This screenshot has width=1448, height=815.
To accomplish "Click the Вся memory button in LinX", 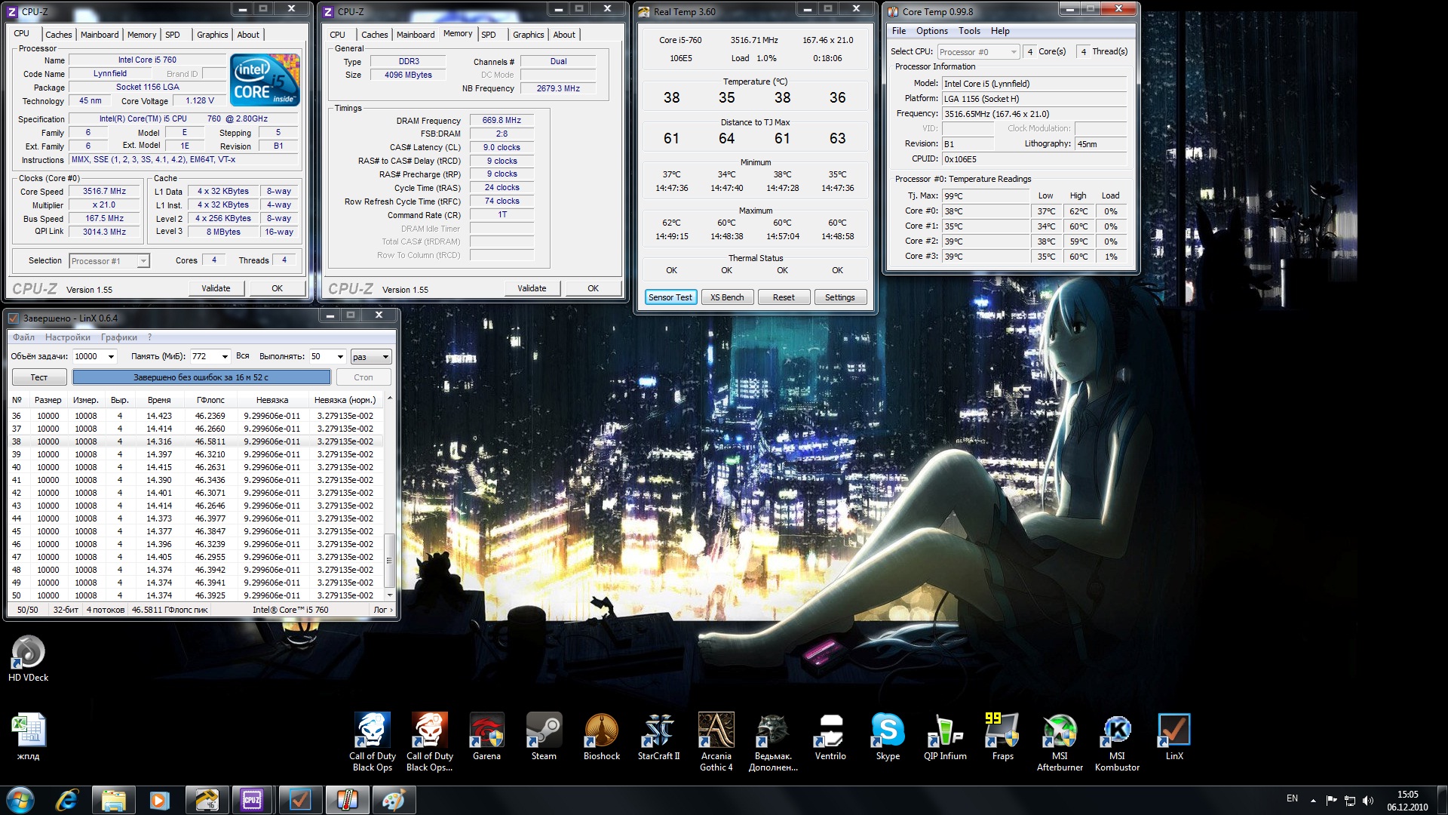I will (x=242, y=356).
